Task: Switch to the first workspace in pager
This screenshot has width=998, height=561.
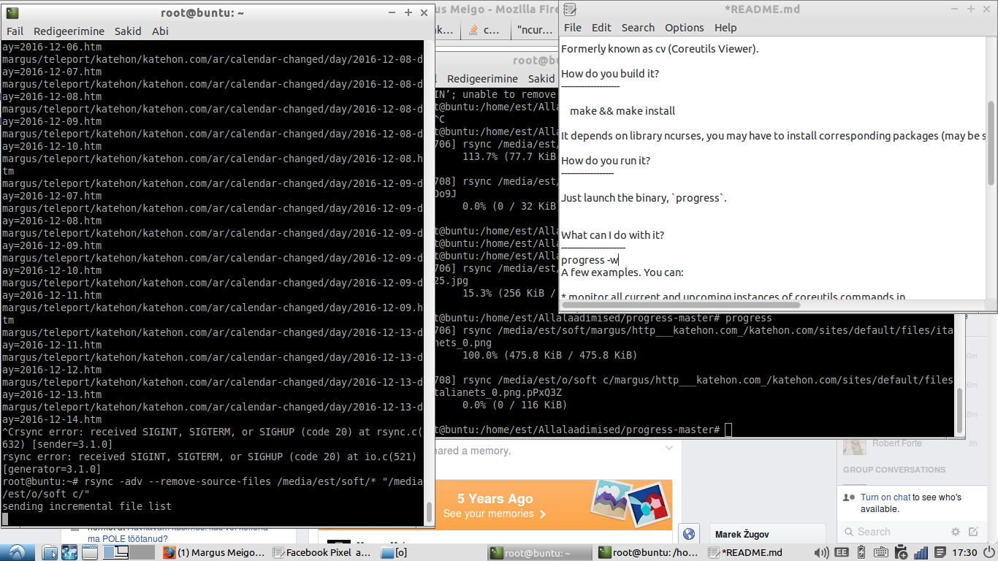Action: [x=115, y=552]
